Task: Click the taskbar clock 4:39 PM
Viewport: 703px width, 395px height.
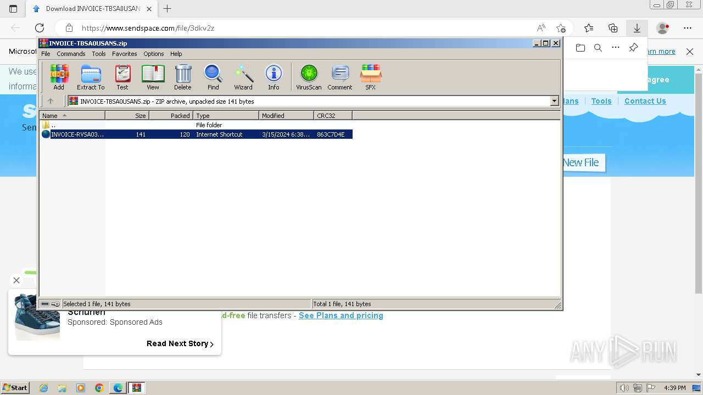Action: (x=675, y=388)
